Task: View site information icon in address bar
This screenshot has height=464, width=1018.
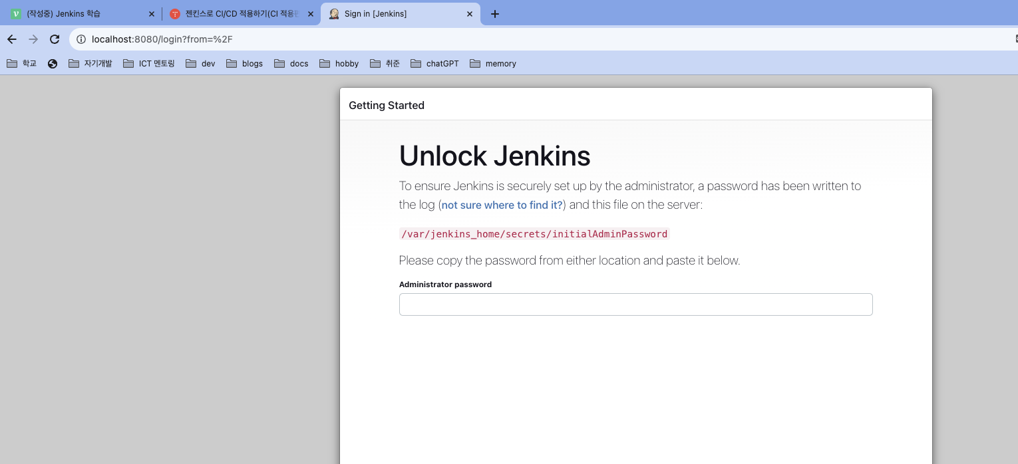Action: point(81,39)
